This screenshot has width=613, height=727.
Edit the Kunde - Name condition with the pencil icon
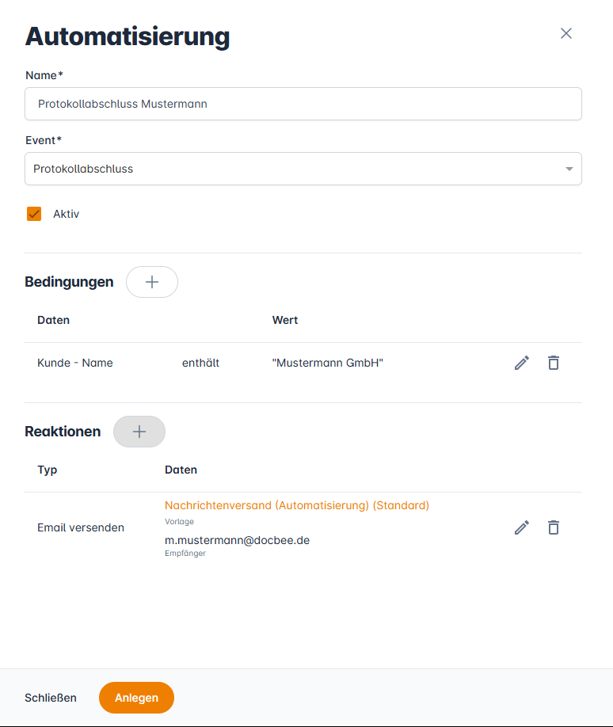521,363
